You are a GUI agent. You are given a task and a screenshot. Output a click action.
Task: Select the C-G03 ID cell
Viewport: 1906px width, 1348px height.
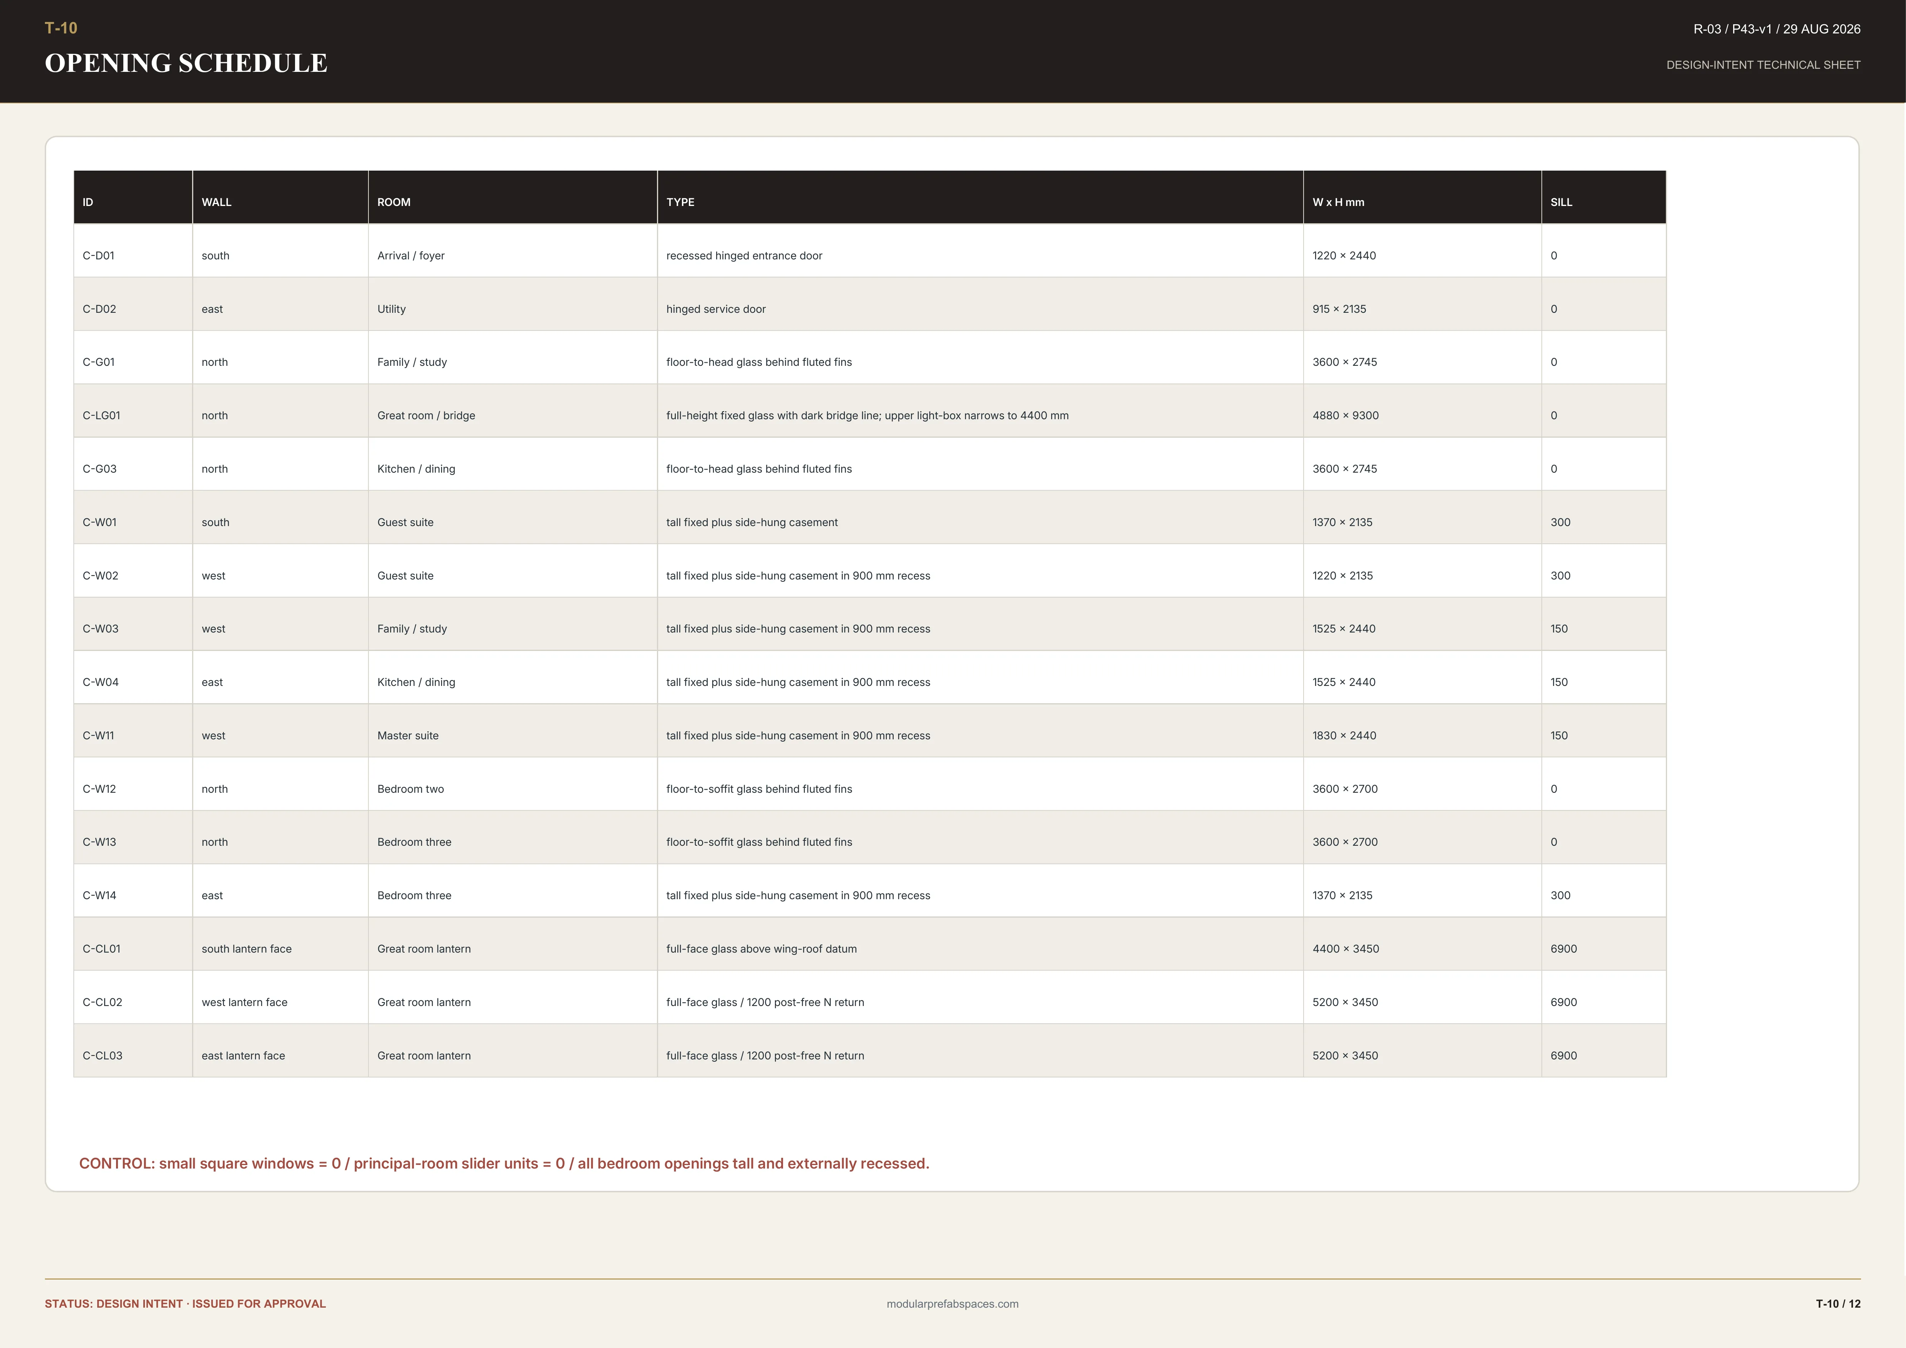pos(133,464)
